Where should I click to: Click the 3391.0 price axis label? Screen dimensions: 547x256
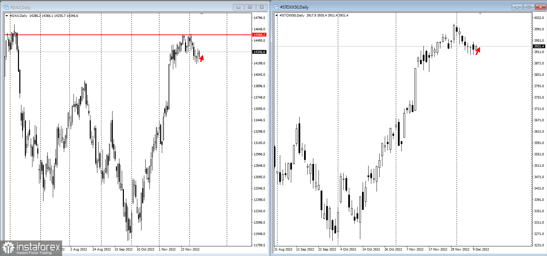[539, 200]
